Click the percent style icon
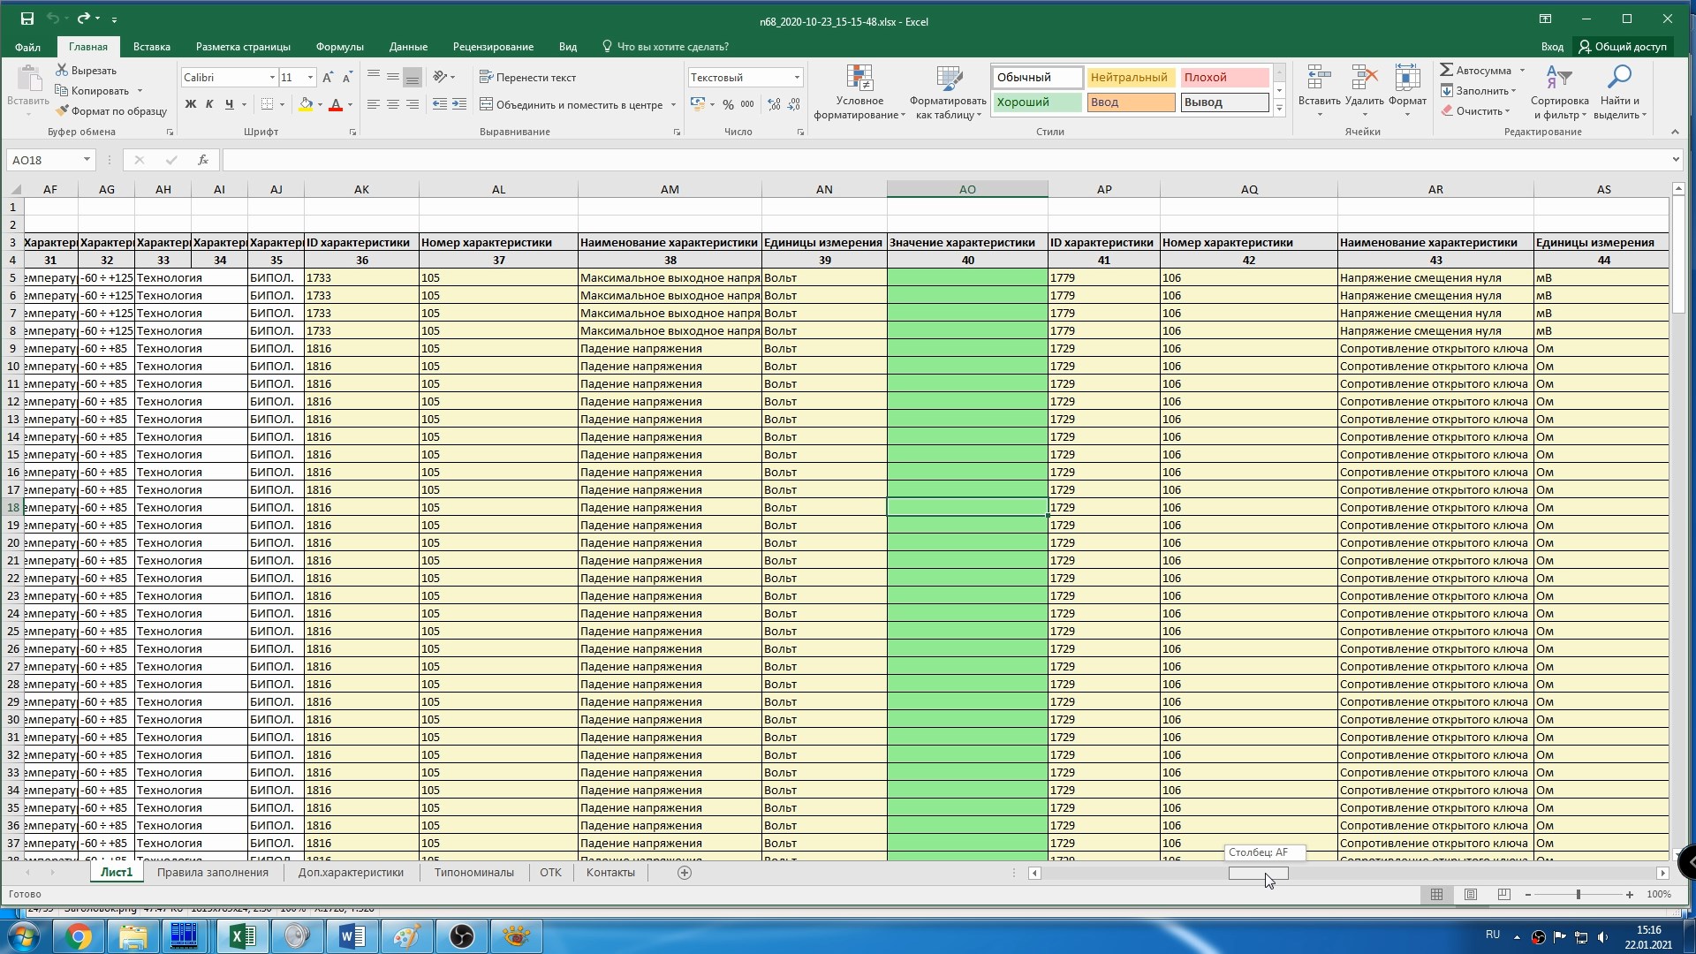 (x=728, y=104)
